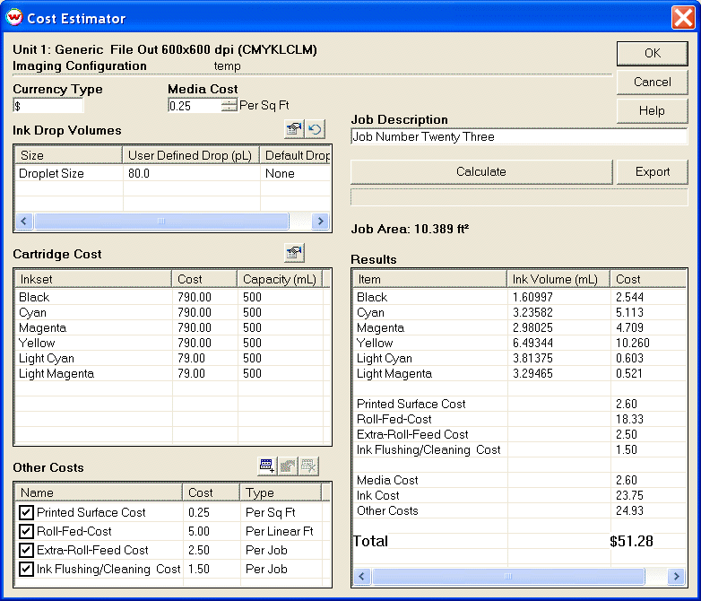This screenshot has width=701, height=601.
Task: Uncheck the Extra-Roll-Feed Cost checkbox
Action: point(26,551)
